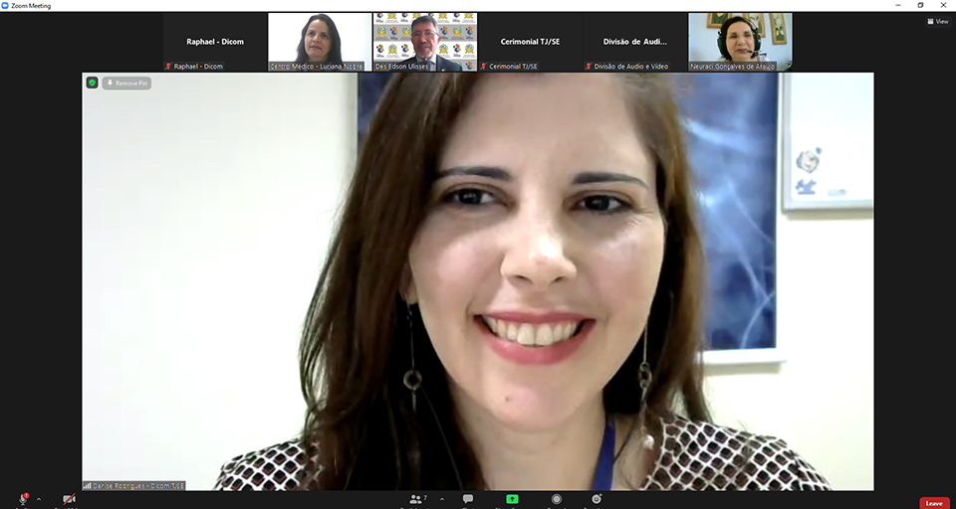Open the Chat bubble icon
The width and height of the screenshot is (956, 509).
[x=468, y=499]
